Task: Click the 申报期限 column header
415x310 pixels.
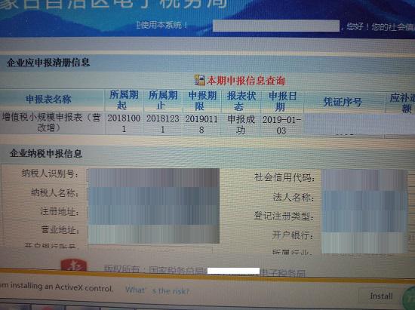Action: (202, 101)
